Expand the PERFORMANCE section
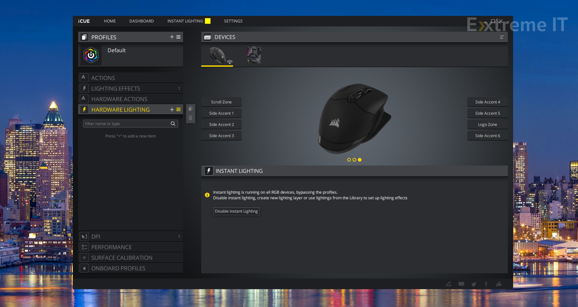The height and width of the screenshot is (307, 578). (131, 247)
